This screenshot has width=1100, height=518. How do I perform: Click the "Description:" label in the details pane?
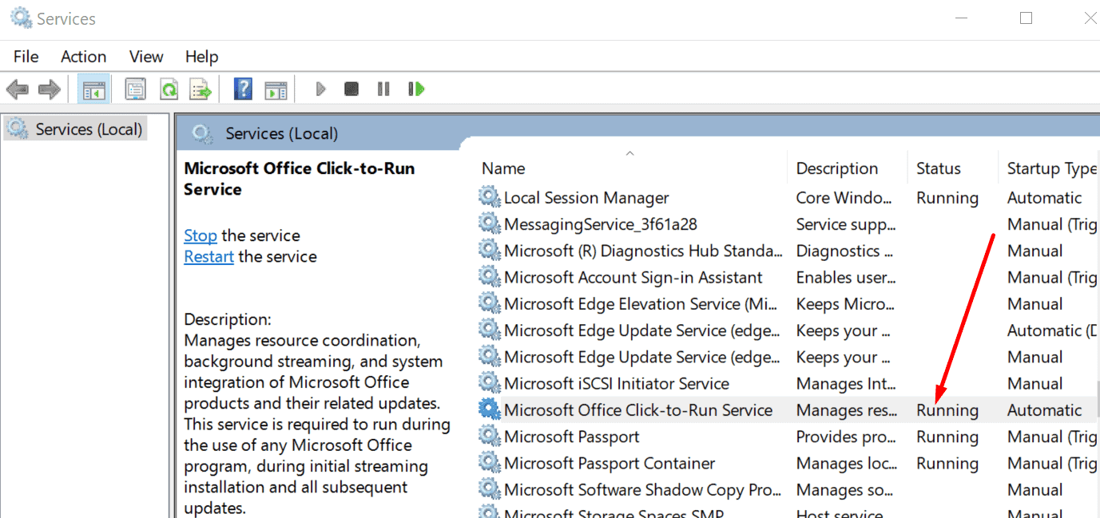[228, 319]
